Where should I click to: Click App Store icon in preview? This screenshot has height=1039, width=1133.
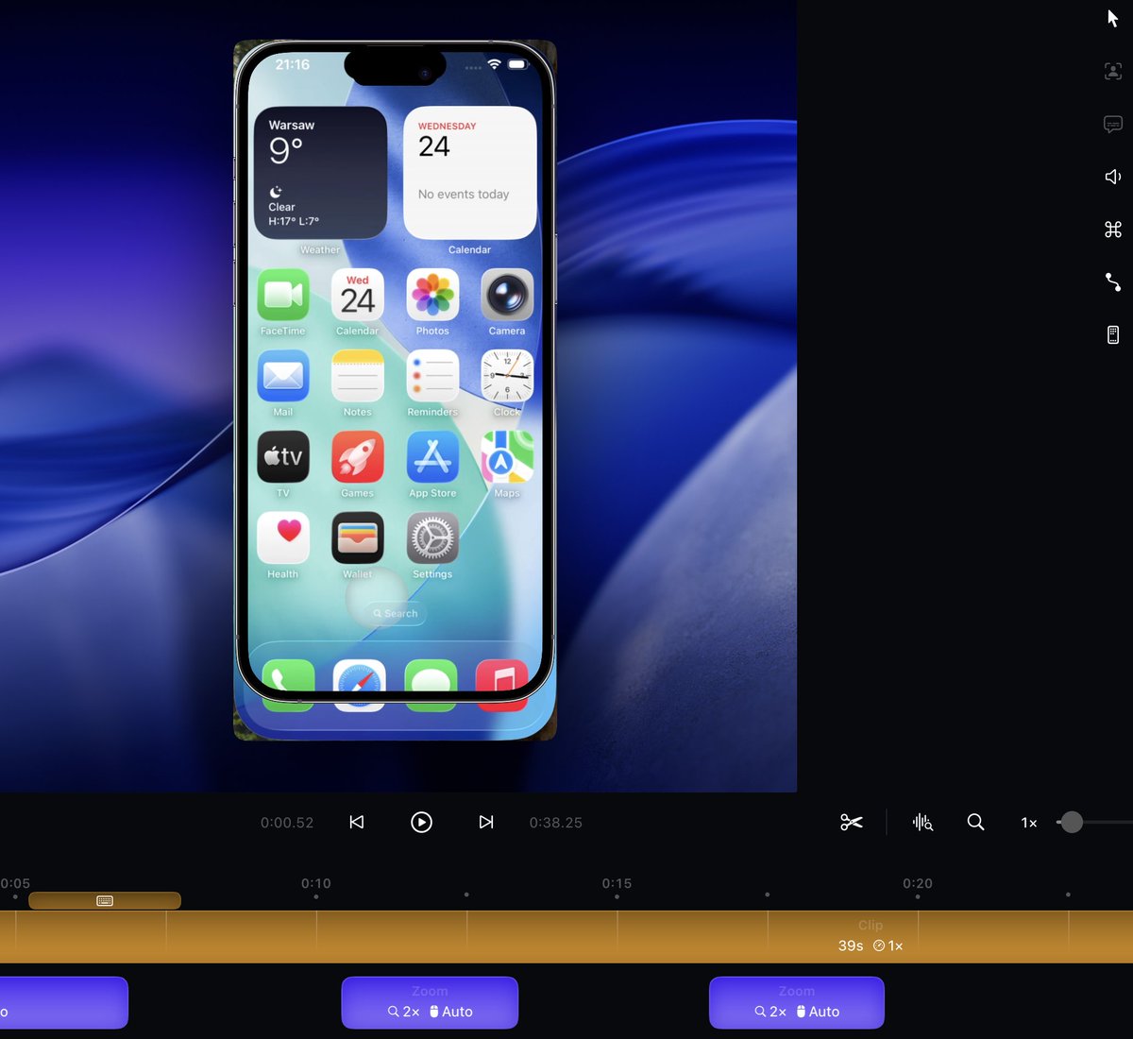(x=432, y=457)
